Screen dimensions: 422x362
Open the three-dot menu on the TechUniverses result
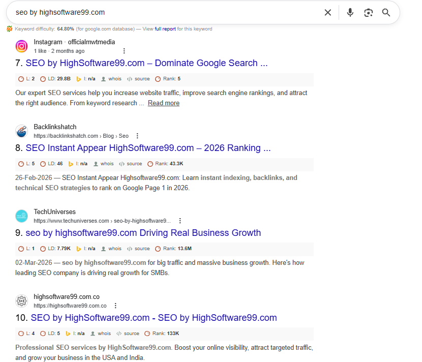180,220
